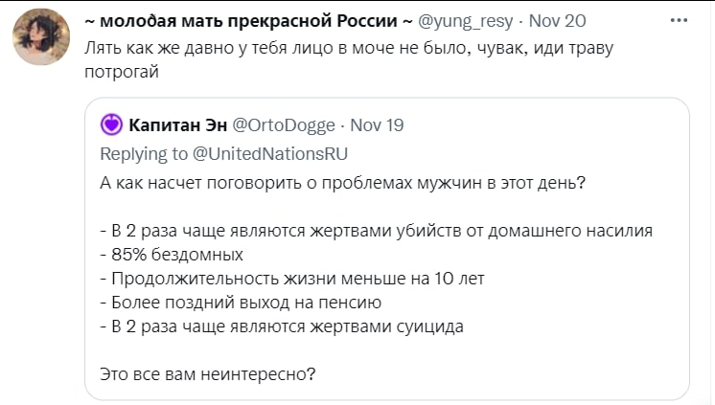Viewport: 715px width, 405px height.
Task: Click the yung_resy profile avatar
Action: coord(39,39)
